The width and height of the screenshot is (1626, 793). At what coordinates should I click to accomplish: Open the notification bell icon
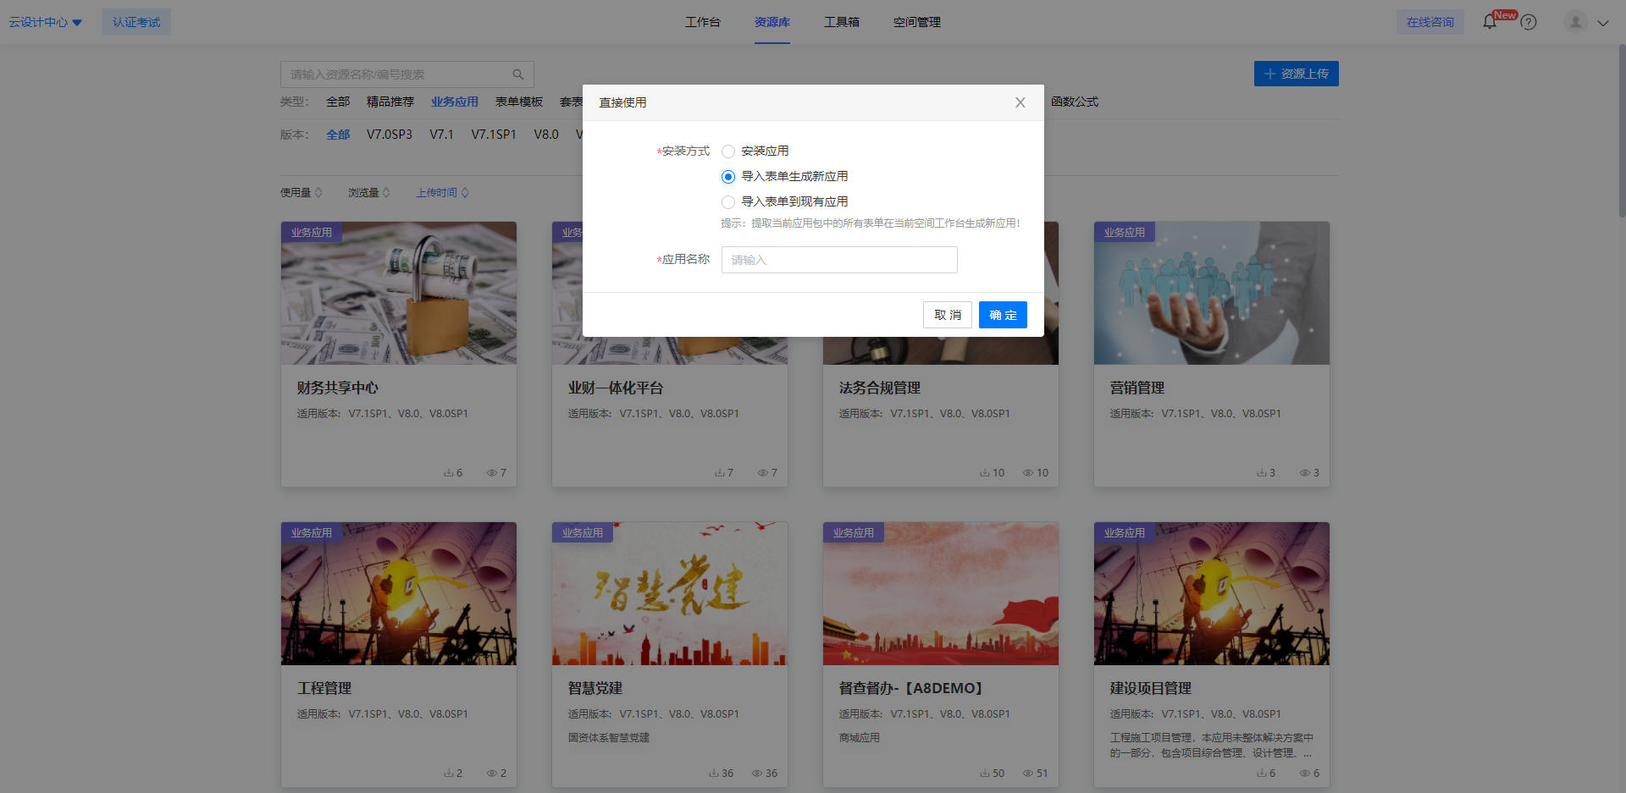click(1490, 22)
